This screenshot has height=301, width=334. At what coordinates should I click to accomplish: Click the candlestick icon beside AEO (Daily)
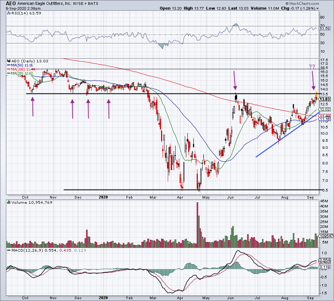coord(9,61)
